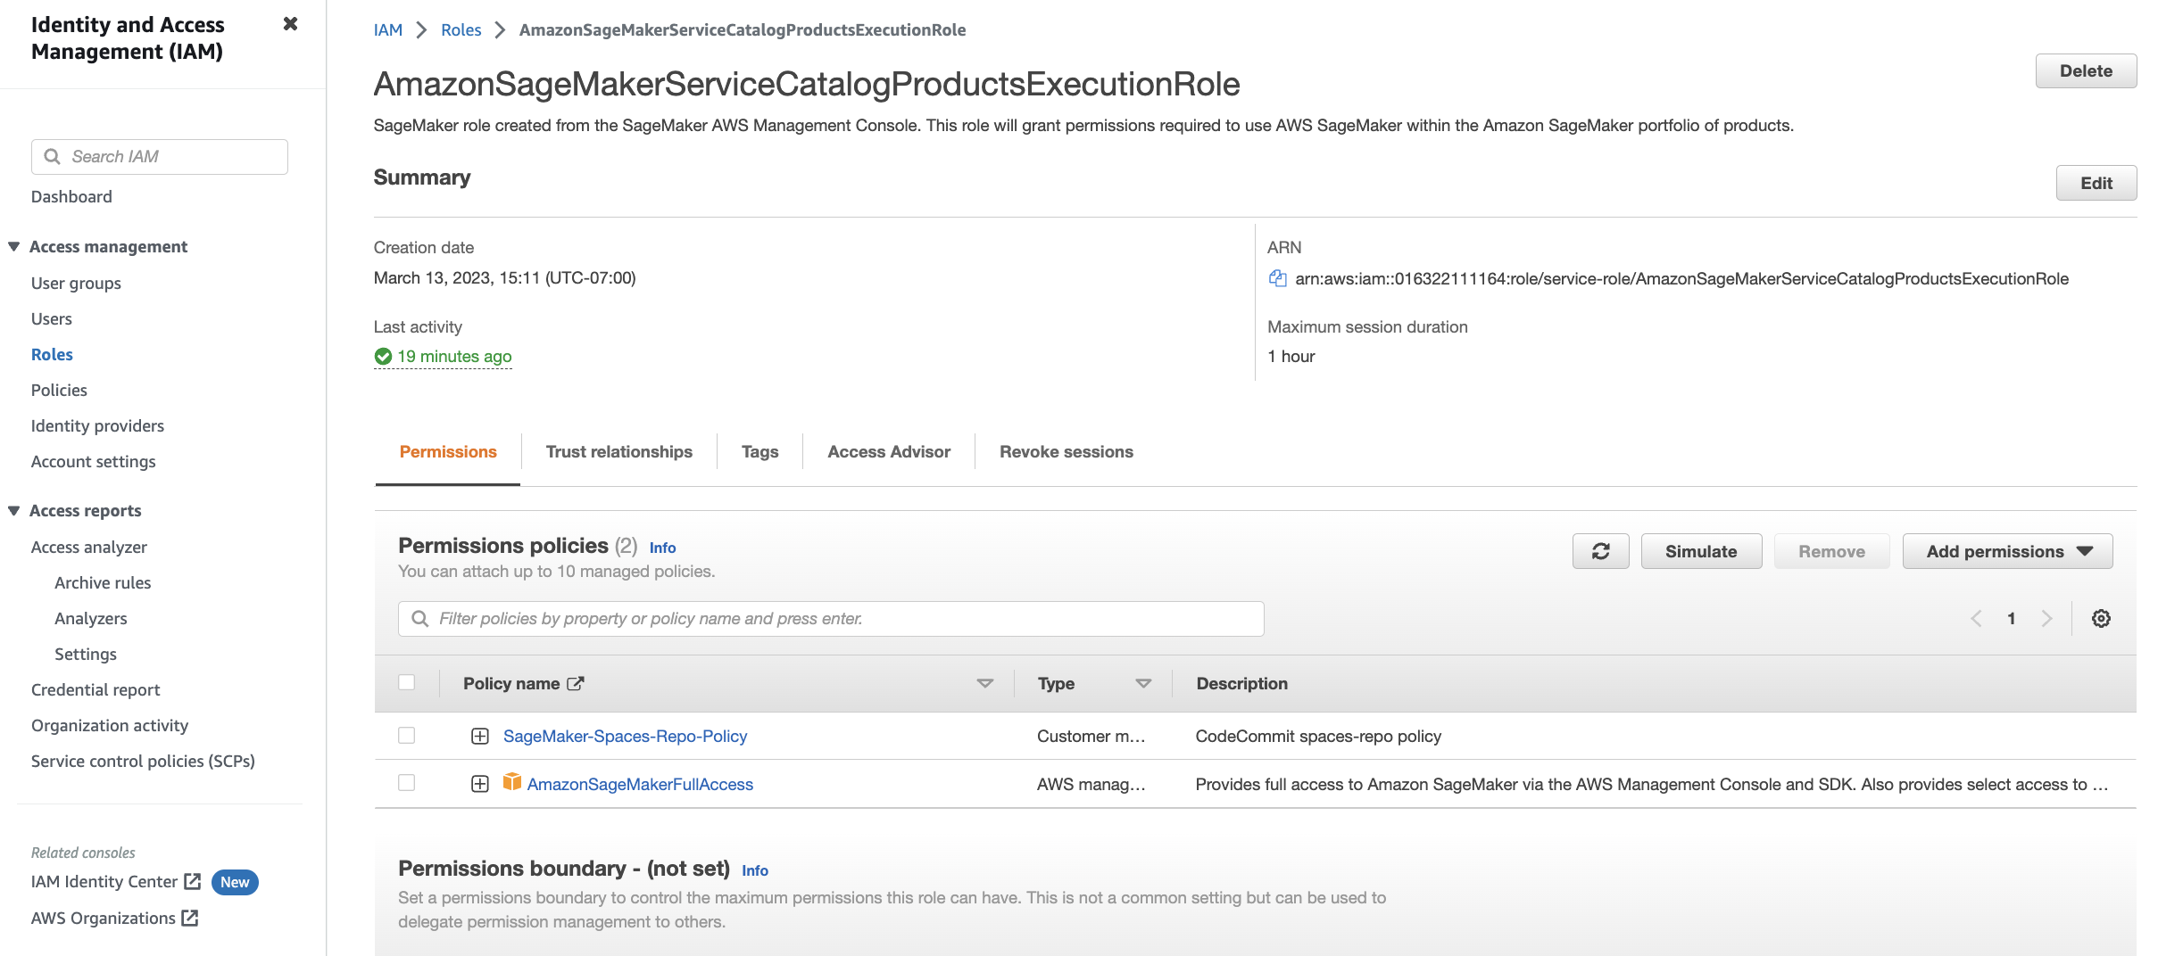
Task: Open Analyzers in sidebar
Action: [91, 619]
